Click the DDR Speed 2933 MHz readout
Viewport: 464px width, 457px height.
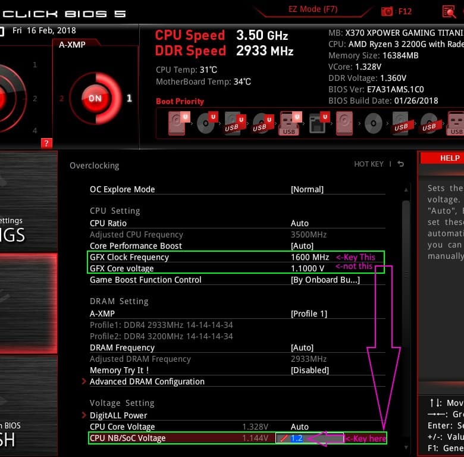click(x=224, y=51)
